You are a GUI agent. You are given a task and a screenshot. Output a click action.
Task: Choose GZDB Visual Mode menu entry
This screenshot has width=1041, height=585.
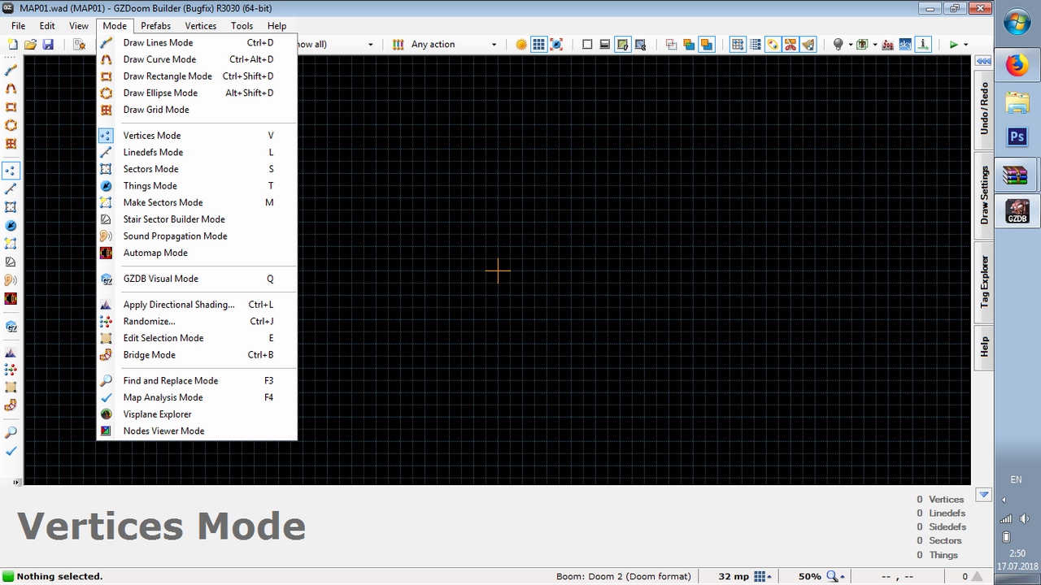197,279
